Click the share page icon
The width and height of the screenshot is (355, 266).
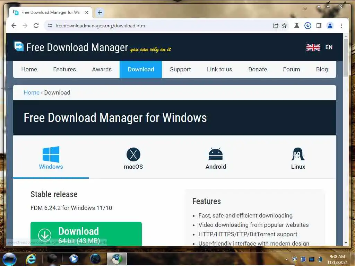click(x=276, y=26)
